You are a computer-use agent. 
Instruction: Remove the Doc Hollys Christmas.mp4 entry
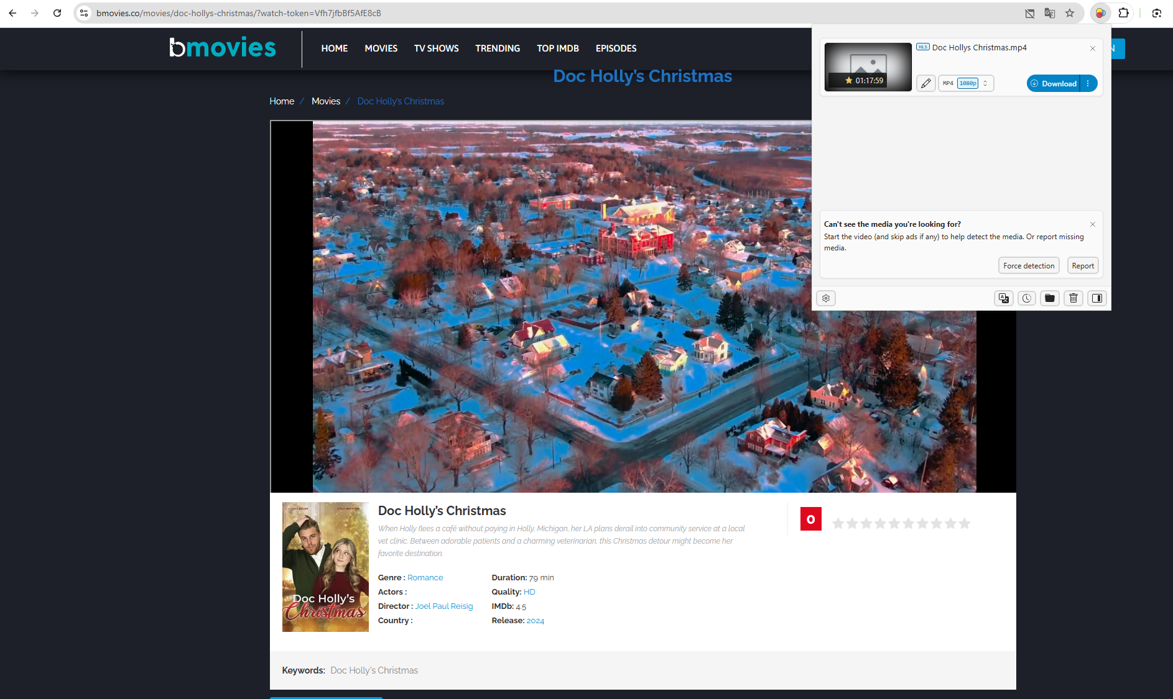point(1093,48)
